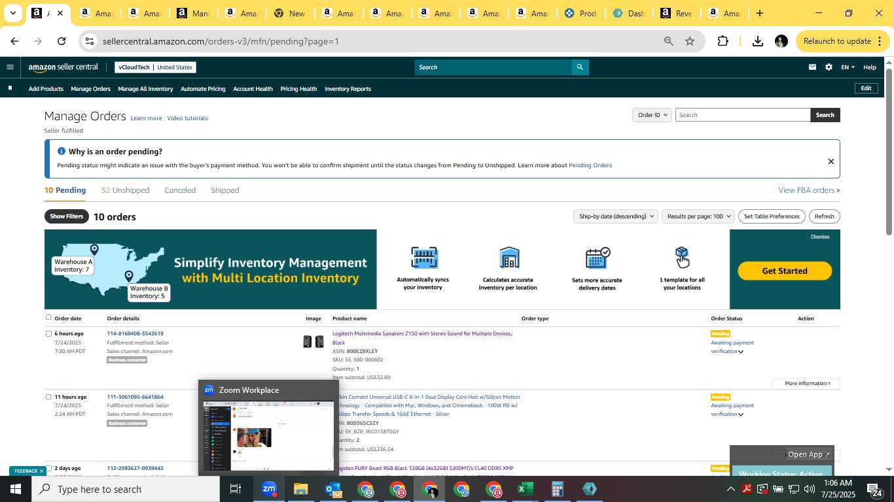Click the Zoom Workplace preview thumbnail
Viewport: 894px width, 502px height.
point(269,435)
